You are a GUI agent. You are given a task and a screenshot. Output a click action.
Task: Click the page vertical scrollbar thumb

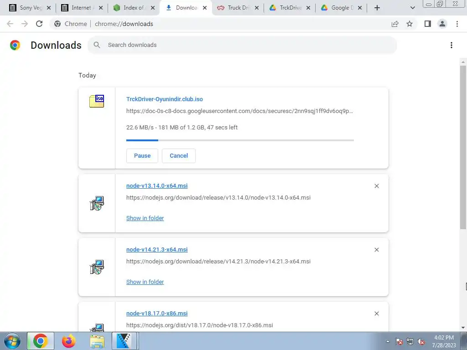tap(463, 147)
